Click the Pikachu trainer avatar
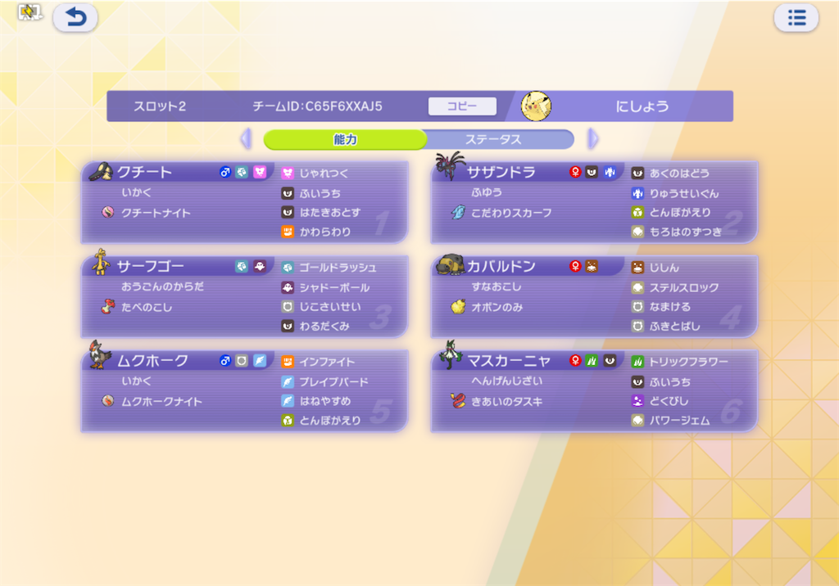Screen dimensions: 839x586 point(536,106)
